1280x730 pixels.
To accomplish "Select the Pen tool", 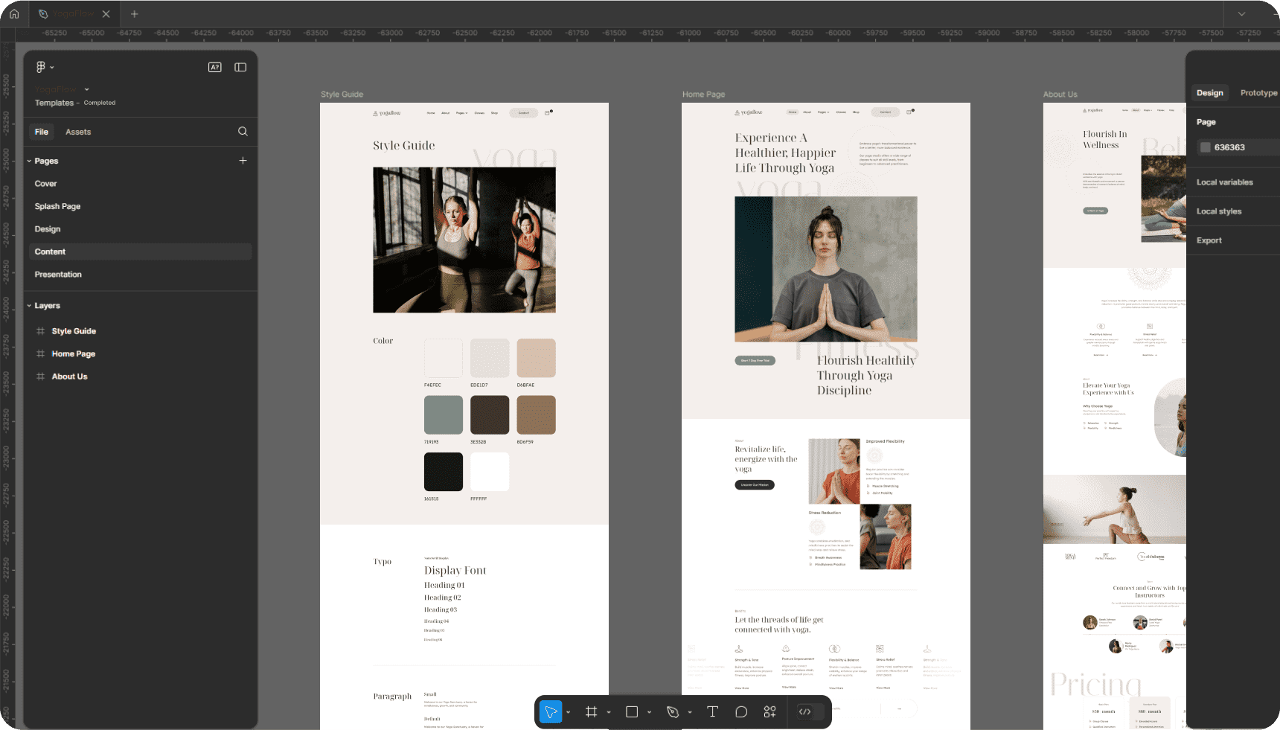I will coord(672,711).
